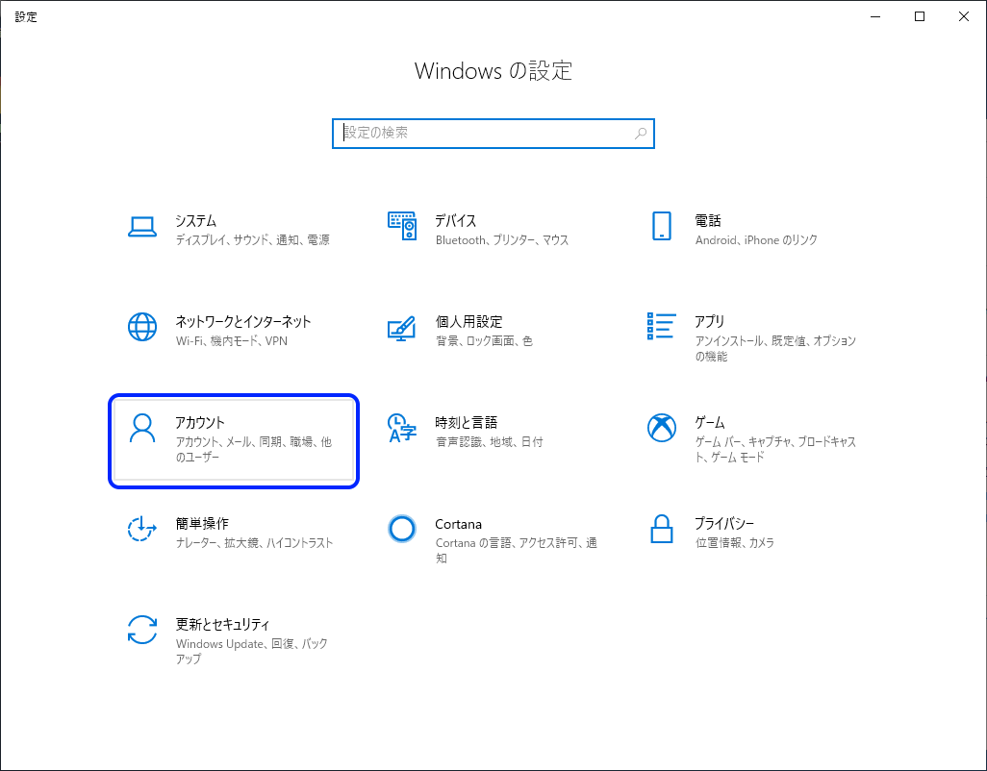The height and width of the screenshot is (771, 987).
Task: Open the ネットワークとインターネット globe icon
Action: pos(142,327)
